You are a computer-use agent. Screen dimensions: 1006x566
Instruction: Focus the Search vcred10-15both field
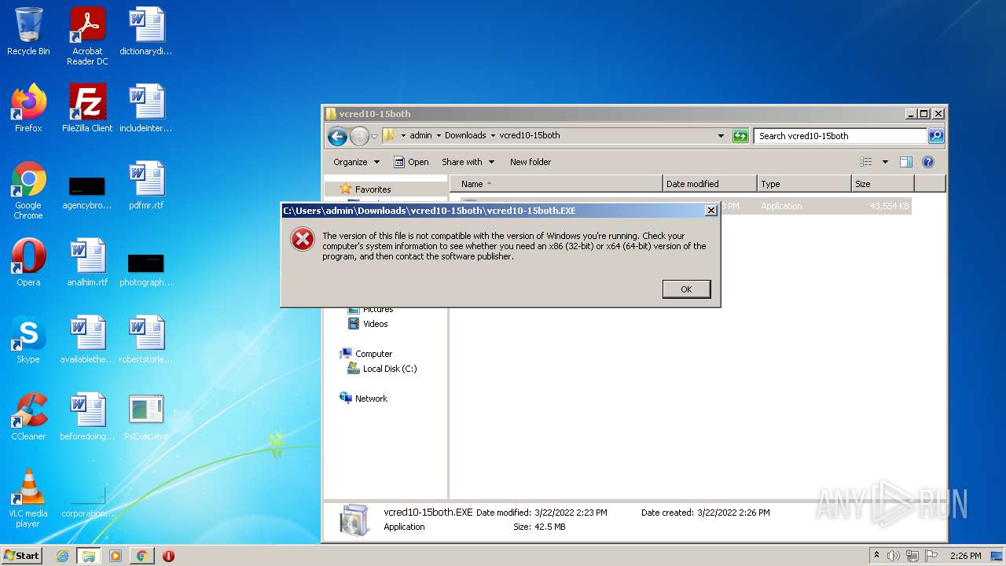pyautogui.click(x=840, y=136)
